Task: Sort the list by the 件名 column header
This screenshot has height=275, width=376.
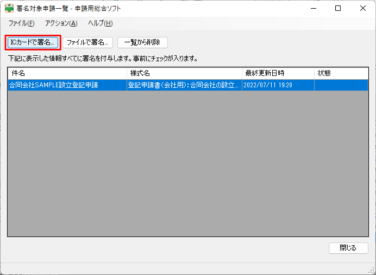Action: point(67,73)
